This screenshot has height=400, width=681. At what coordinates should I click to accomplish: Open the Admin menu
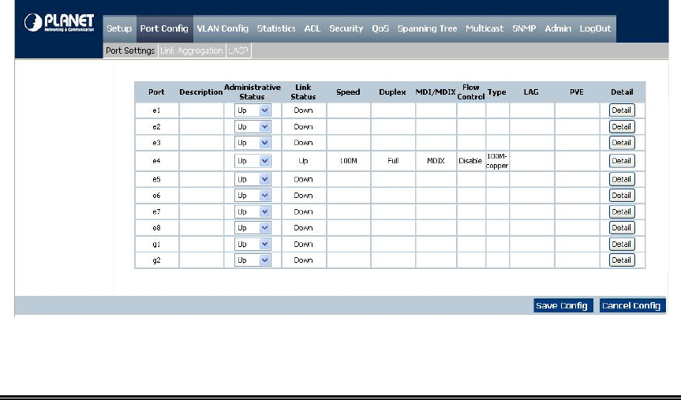pyautogui.click(x=558, y=28)
